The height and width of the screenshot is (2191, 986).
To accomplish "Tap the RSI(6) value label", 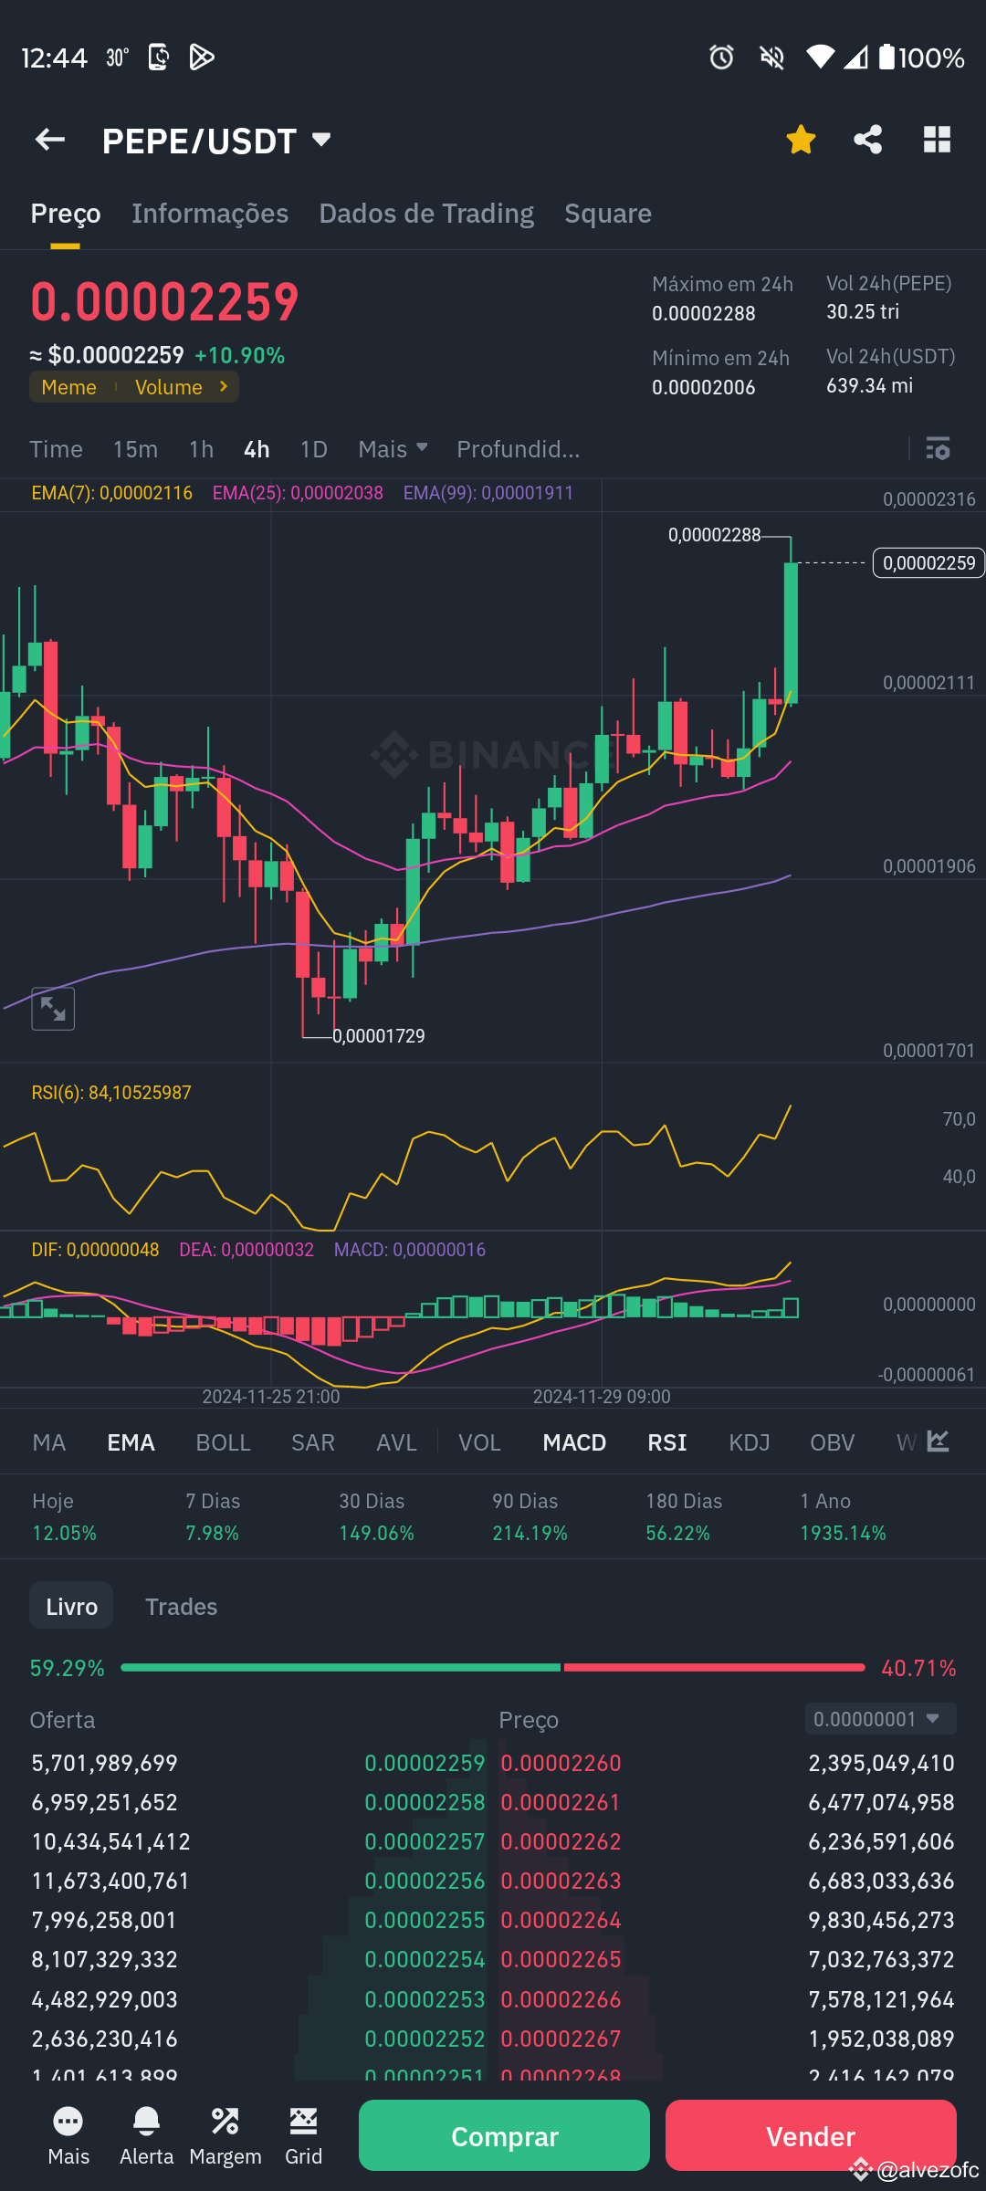I will point(111,1093).
